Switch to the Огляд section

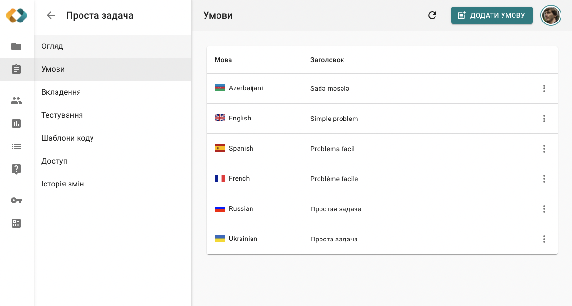click(x=52, y=46)
